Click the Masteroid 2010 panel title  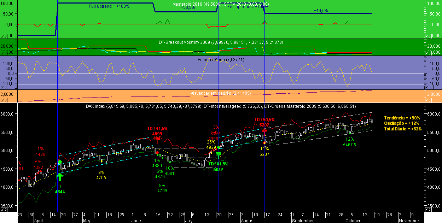tap(221, 4)
